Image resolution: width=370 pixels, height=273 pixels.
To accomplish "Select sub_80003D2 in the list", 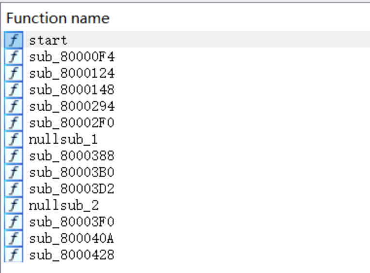I will 72,189.
